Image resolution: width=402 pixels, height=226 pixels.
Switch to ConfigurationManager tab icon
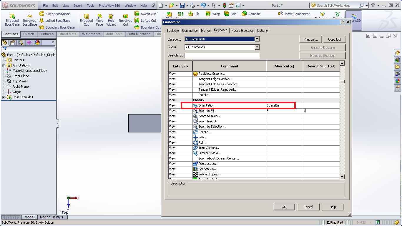pos(21,42)
